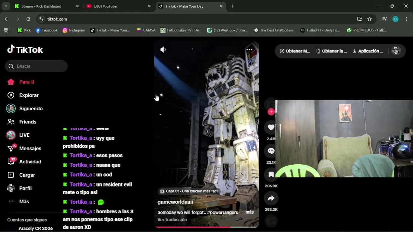Click Ver traducción under the caption
Viewport: 413px width, 232px height.
[172, 219]
